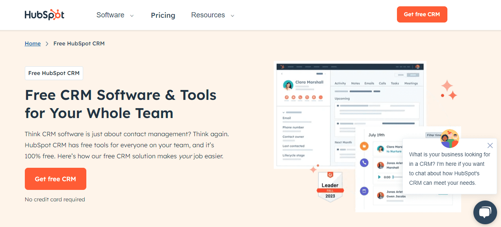Click the play button on call recording
This screenshot has width=501, height=227.
pyautogui.click(x=380, y=177)
